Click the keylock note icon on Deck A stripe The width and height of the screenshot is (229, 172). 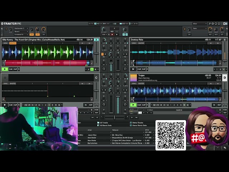point(92,63)
